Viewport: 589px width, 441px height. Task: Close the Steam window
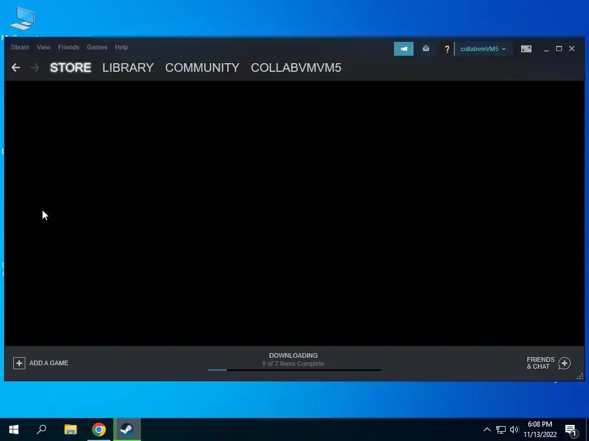[572, 49]
